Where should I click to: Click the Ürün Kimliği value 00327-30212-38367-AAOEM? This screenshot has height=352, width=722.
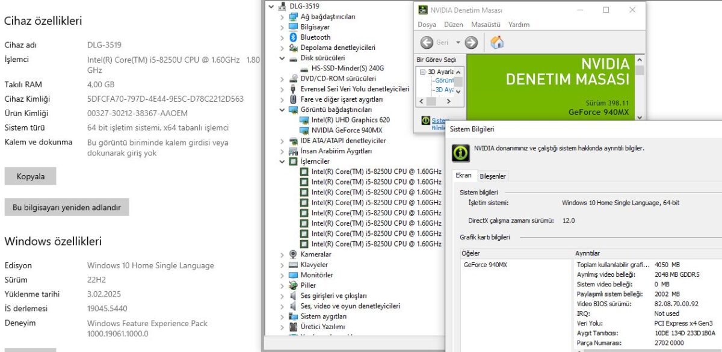coord(138,113)
